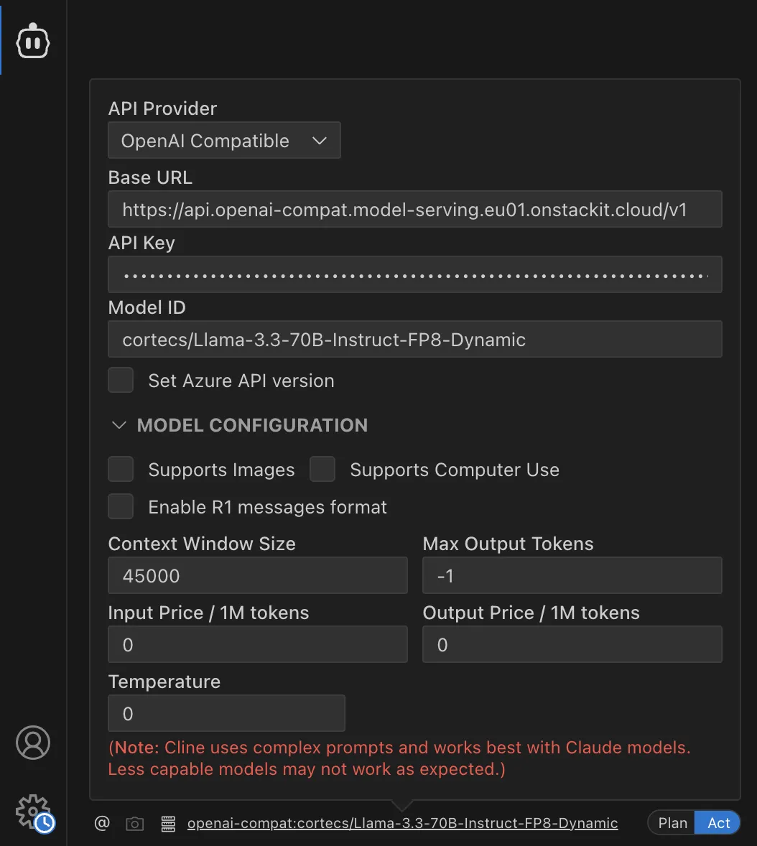The height and width of the screenshot is (846, 757).
Task: Enable the Set Azure API version checkbox
Action: tap(121, 380)
